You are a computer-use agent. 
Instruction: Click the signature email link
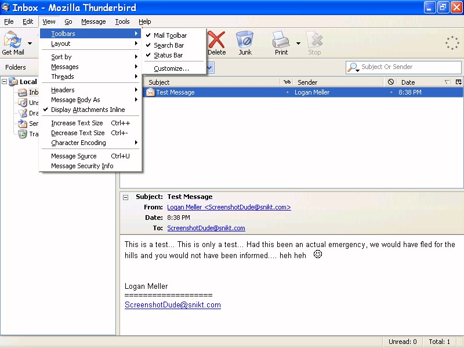173,305
